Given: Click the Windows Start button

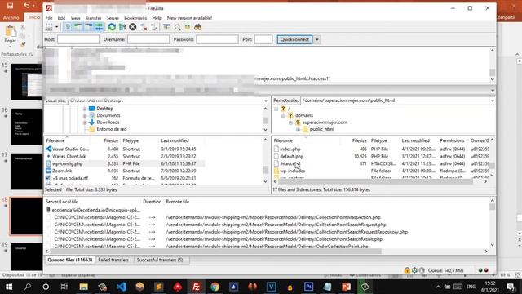Looking at the screenshot, I should click(x=9, y=287).
